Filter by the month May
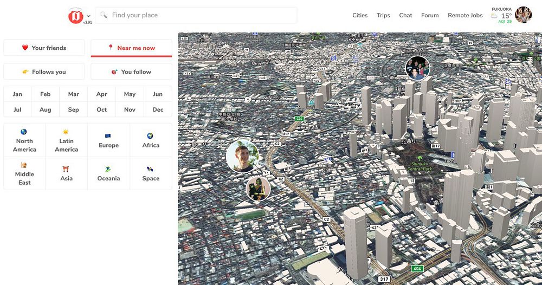 (130, 94)
